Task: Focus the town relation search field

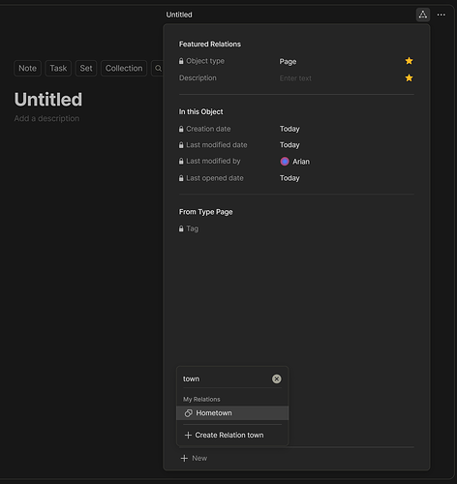Action: pyautogui.click(x=226, y=378)
